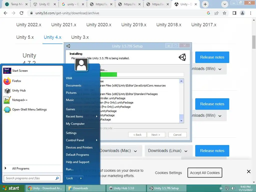Image resolution: width=256 pixels, height=192 pixels.
Task: Open Chrome three-dot menu
Action: pos(250,13)
